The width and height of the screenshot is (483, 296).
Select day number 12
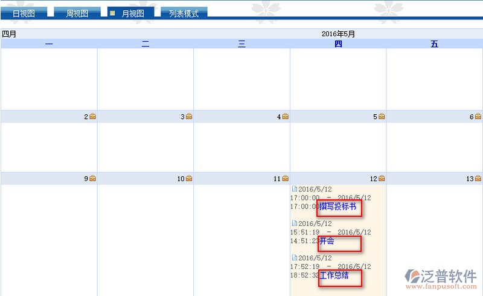374,179
